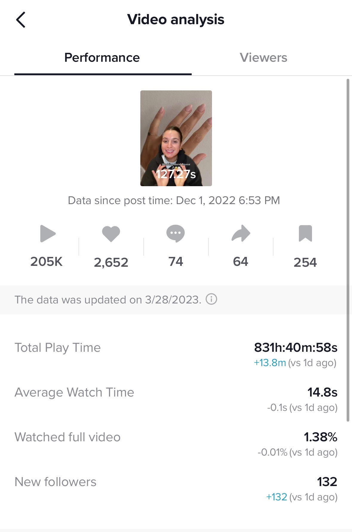Select the Performance tab

coord(102,58)
